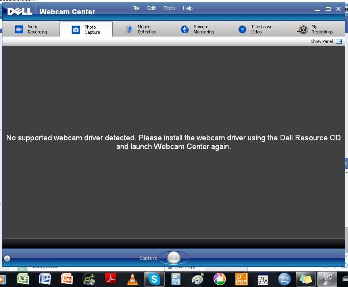The height and width of the screenshot is (287, 348).
Task: Go to the Remote Monitoring tab
Action: coord(197,29)
